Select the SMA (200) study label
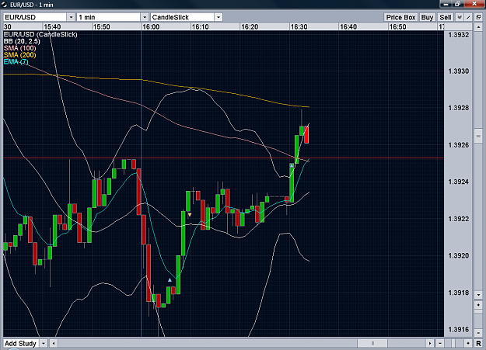Viewport: 486px width, 350px height. [x=20, y=55]
